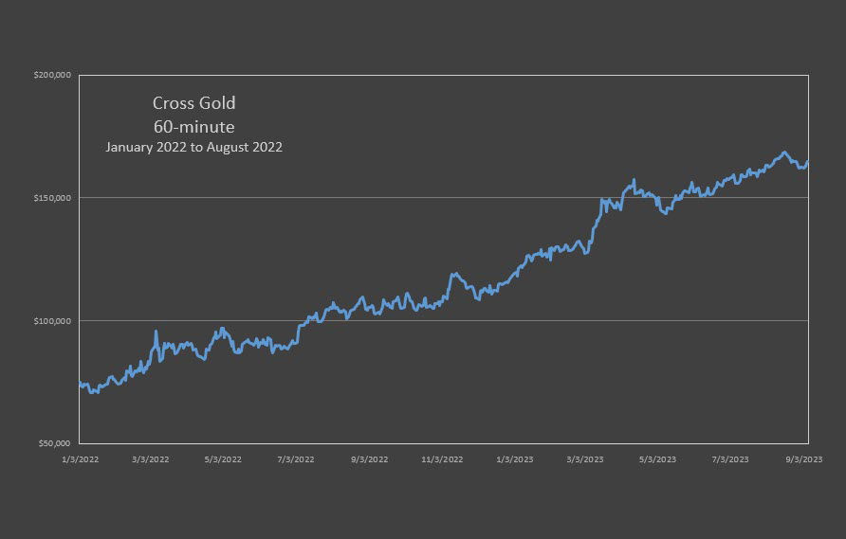The image size is (846, 539).
Task: Click the 9/3/2023 date label
Action: click(x=804, y=459)
